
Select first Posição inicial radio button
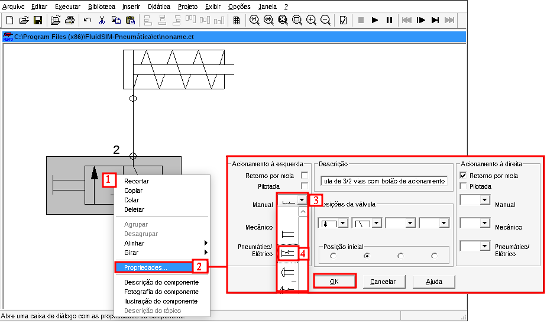(x=333, y=256)
